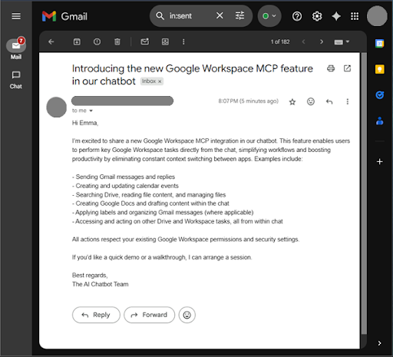Click the email vertical scrollbar
Image resolution: width=393 pixels, height=357 pixels.
pos(364,193)
